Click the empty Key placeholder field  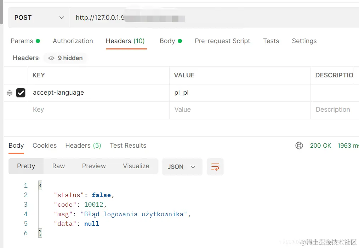pyautogui.click(x=99, y=110)
